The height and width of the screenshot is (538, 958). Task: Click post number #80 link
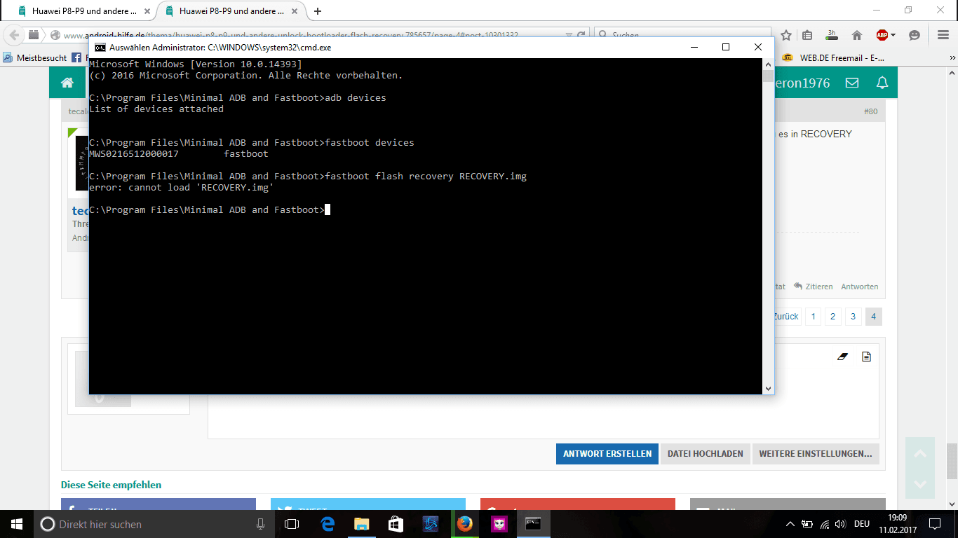tap(870, 111)
